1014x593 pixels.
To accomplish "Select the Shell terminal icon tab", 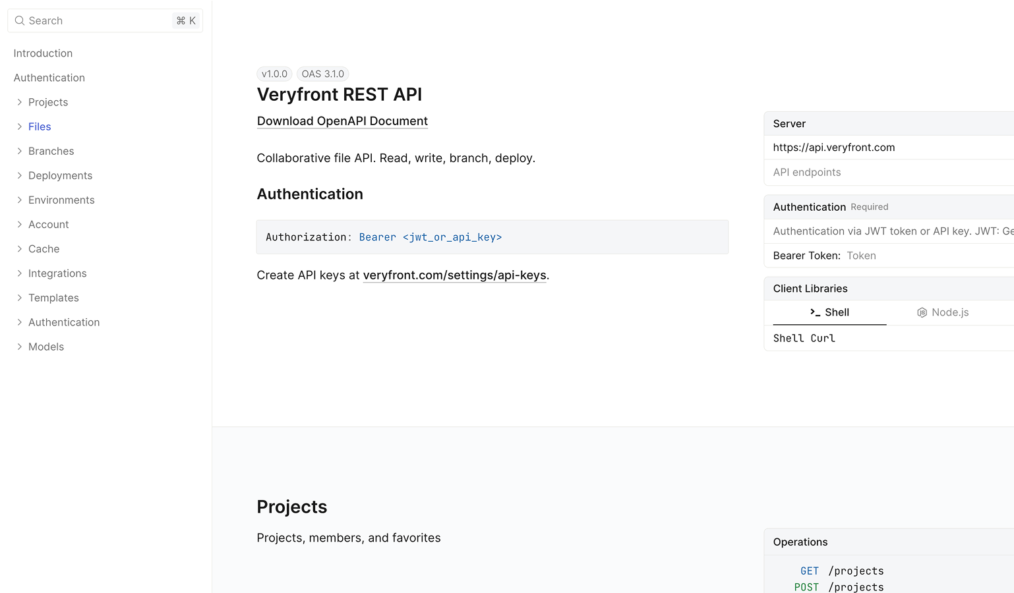I will click(x=815, y=312).
